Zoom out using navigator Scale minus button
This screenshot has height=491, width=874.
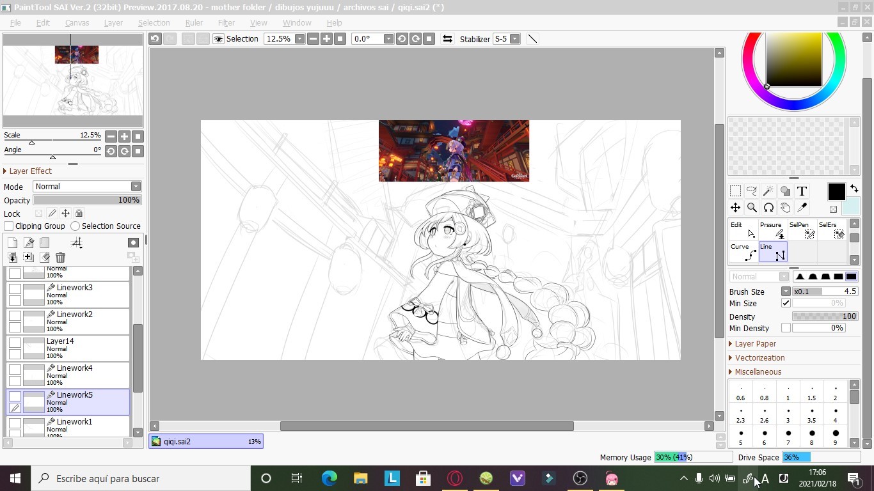point(111,136)
